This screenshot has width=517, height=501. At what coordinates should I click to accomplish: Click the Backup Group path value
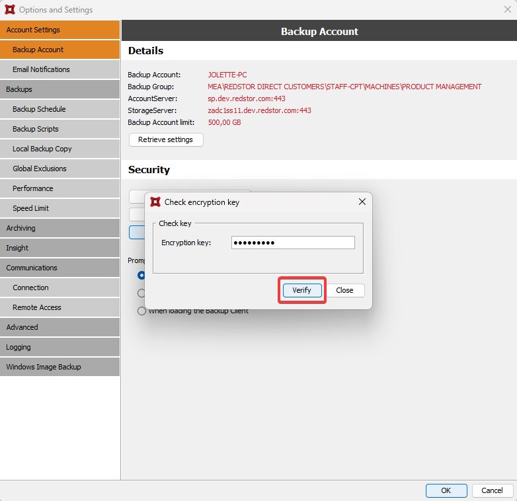pyautogui.click(x=344, y=87)
